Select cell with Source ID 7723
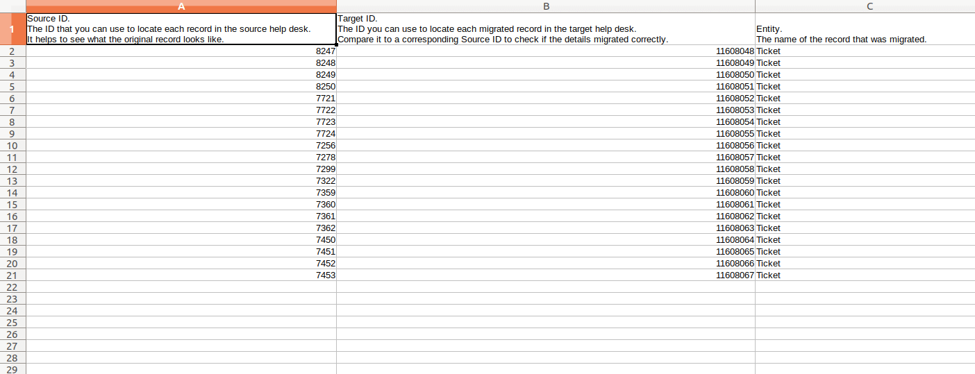The width and height of the screenshot is (975, 374). tap(181, 122)
